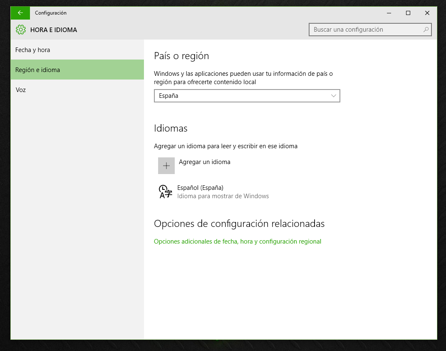Click the Hora e Idioma gear icon

point(21,30)
